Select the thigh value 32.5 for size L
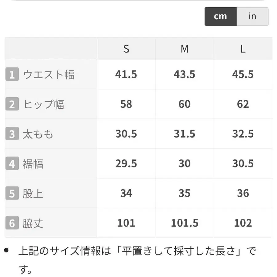 click(x=243, y=134)
